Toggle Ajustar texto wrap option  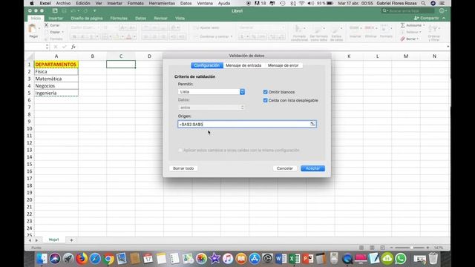[206, 28]
